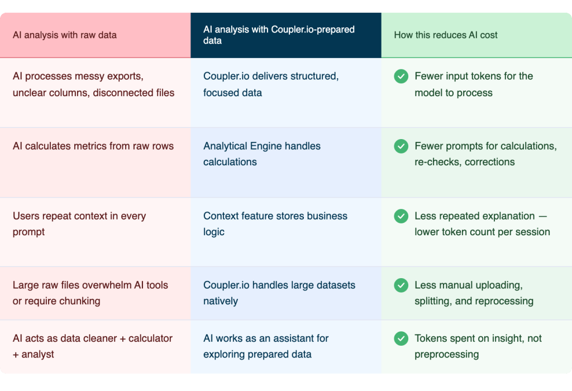Select 'Users repeat context in every prompt' cell

coord(95,232)
